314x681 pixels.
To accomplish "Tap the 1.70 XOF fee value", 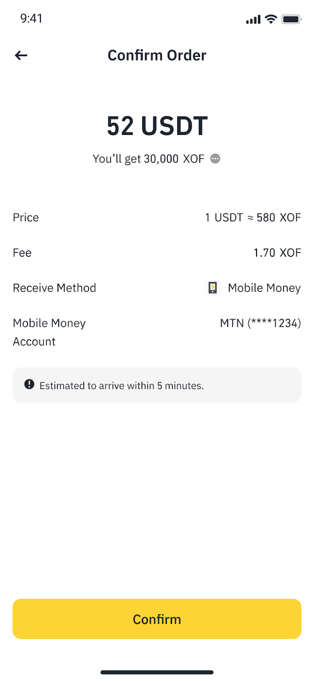I will [x=277, y=253].
